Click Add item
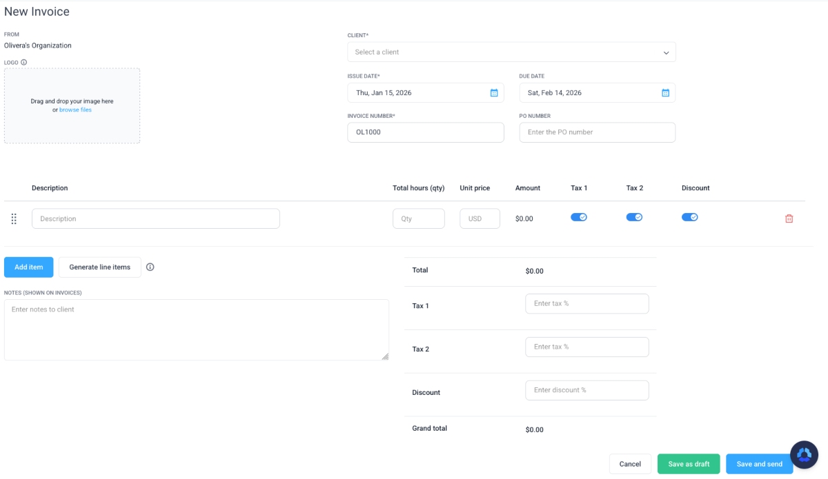This screenshot has height=479, width=828. (28, 267)
